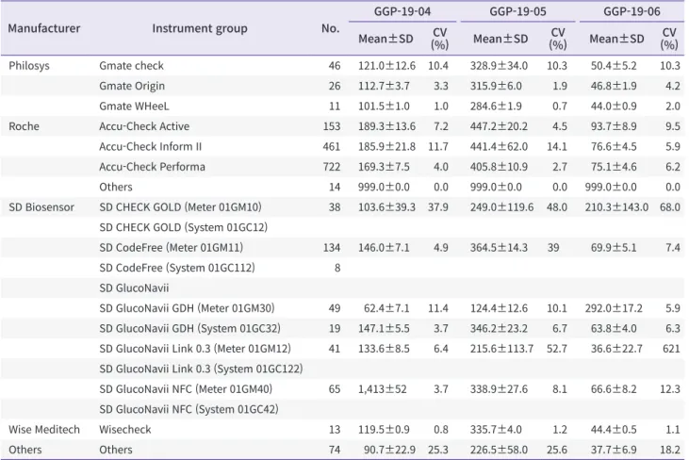Select the Gmate WHeeL instrument cell
This screenshot has width=689, height=460.
[134, 107]
